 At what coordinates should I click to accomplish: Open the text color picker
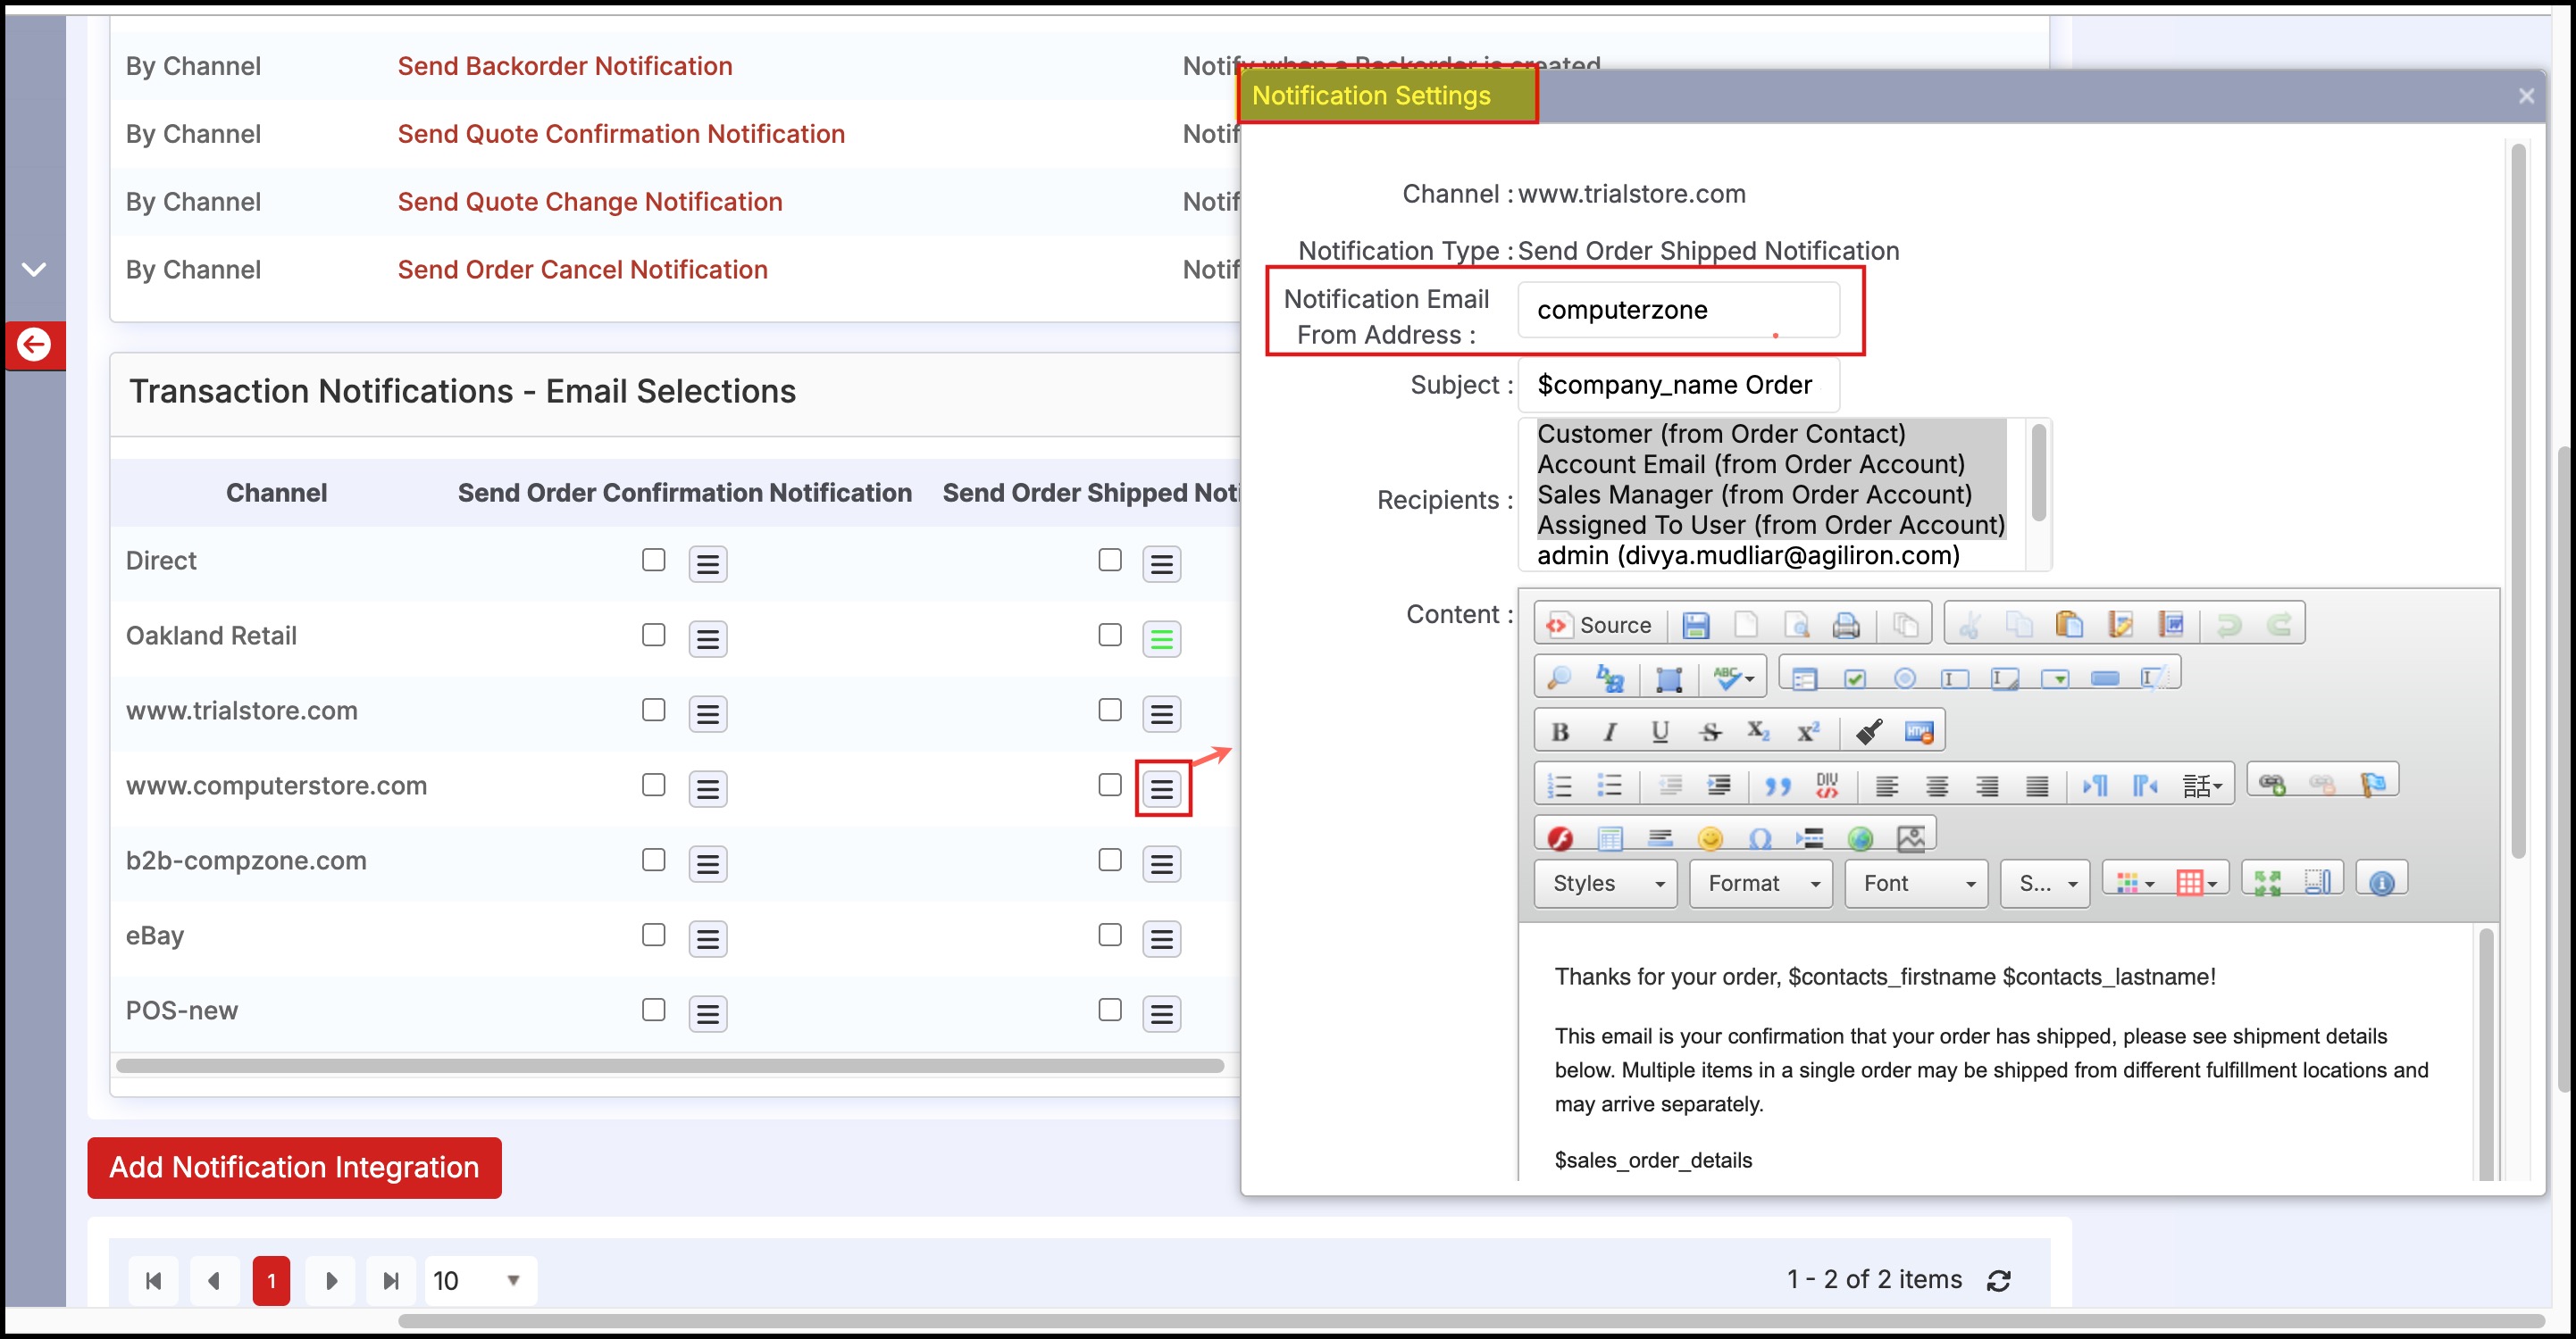pyautogui.click(x=2132, y=882)
